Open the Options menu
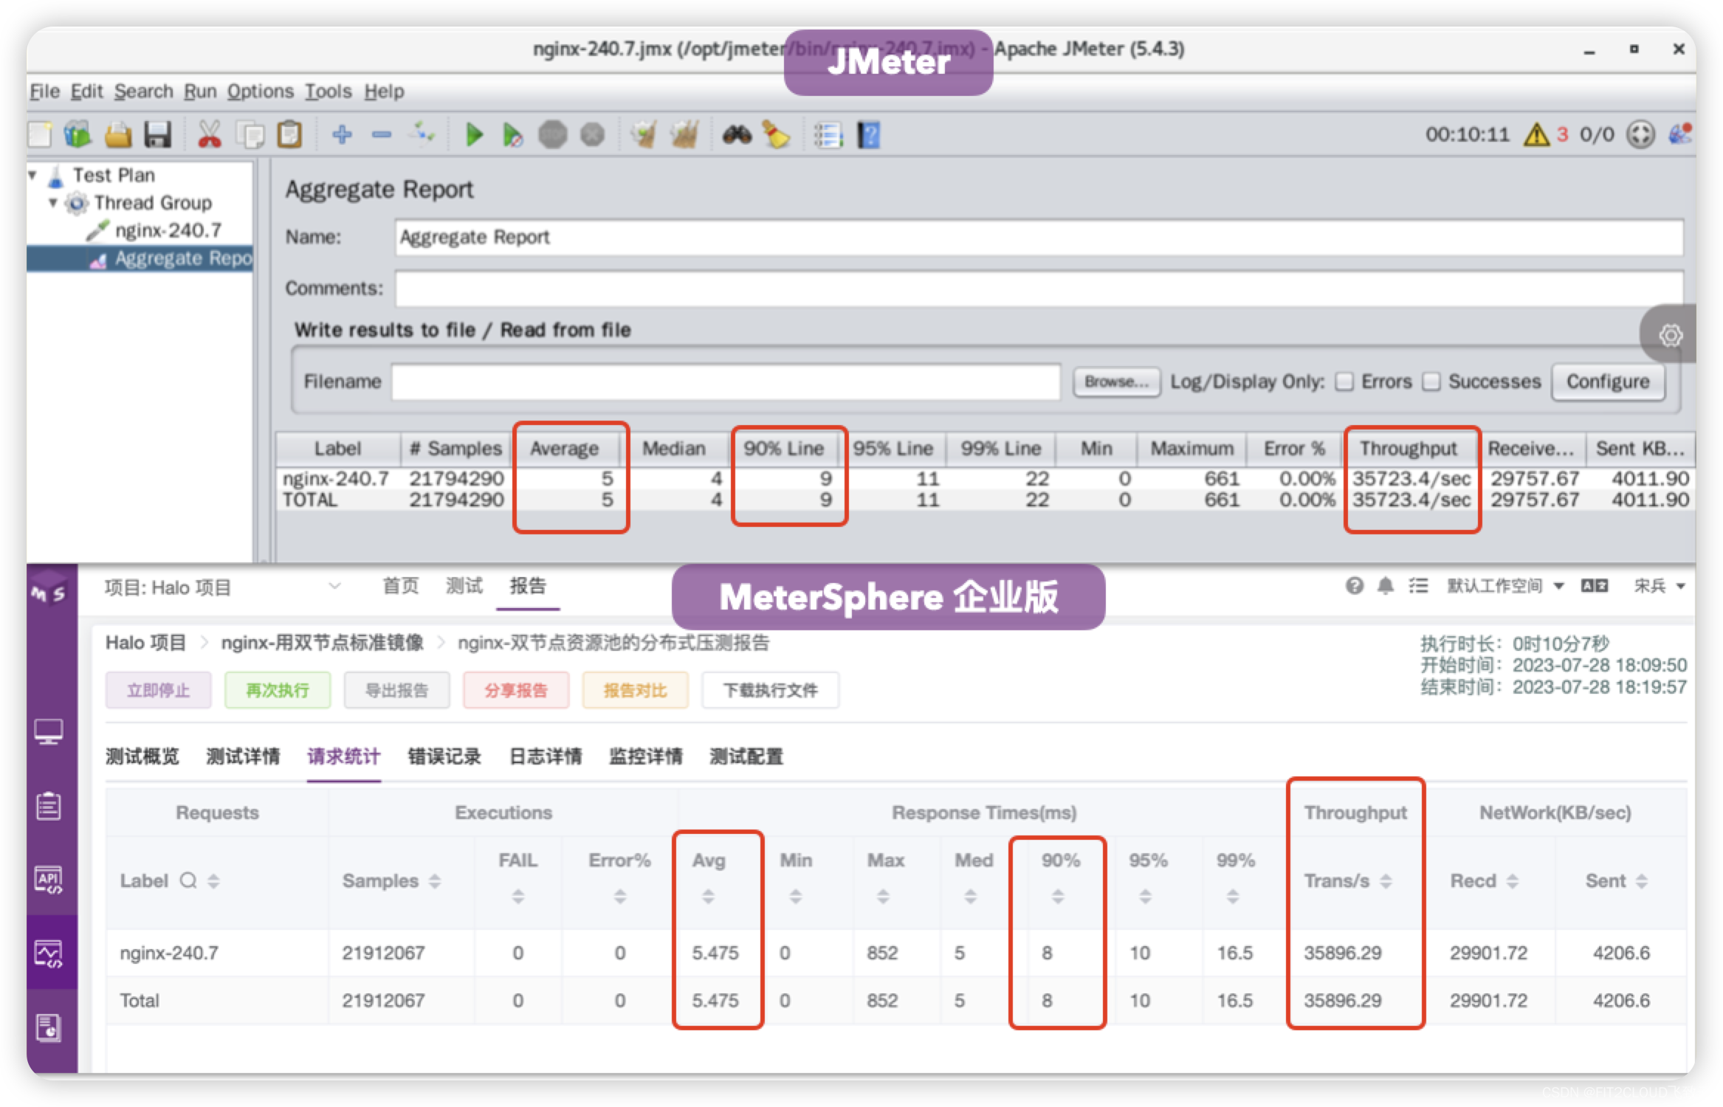The height and width of the screenshot is (1107, 1723). (x=260, y=92)
